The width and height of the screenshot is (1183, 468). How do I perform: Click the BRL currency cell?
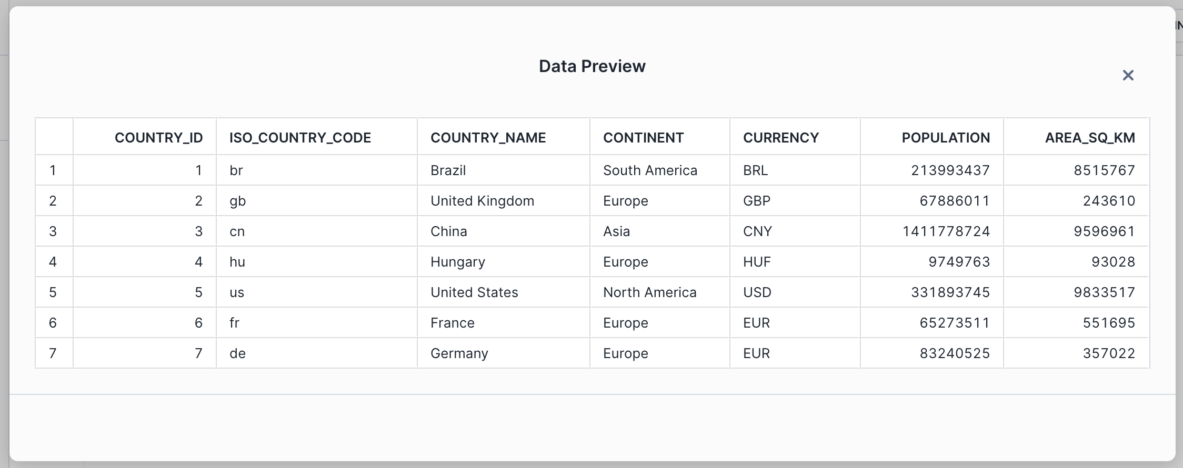[755, 170]
